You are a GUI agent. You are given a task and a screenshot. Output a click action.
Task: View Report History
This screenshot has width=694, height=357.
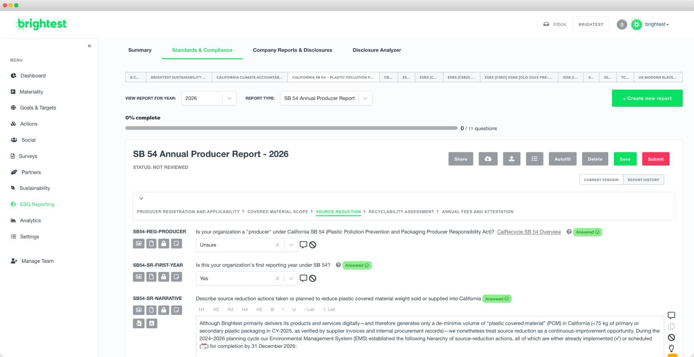point(643,180)
